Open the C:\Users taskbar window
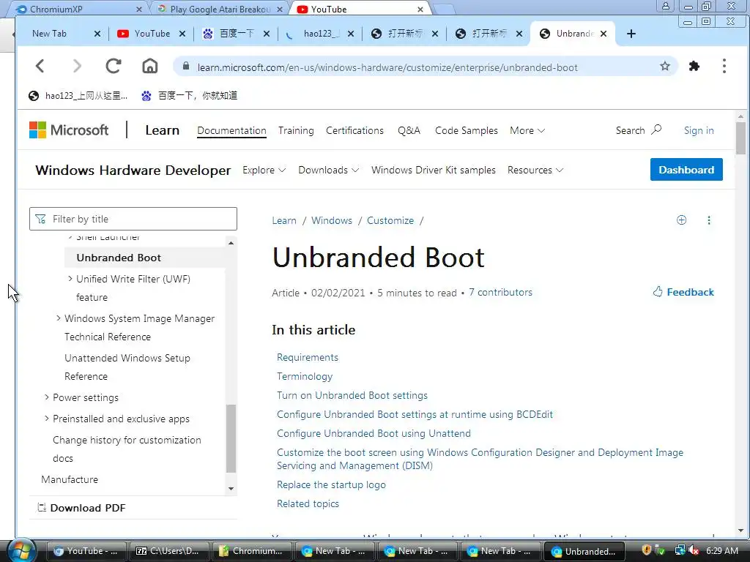Viewport: 750px width, 562px height. pyautogui.click(x=169, y=551)
